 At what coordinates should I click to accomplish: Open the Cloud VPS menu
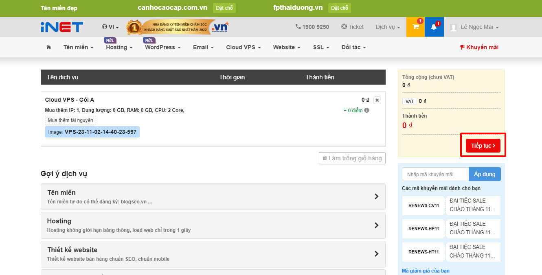(x=244, y=47)
